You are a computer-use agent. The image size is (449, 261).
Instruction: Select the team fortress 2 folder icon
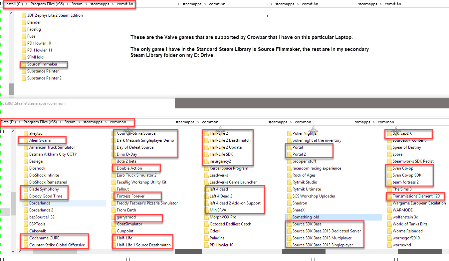[389, 182]
